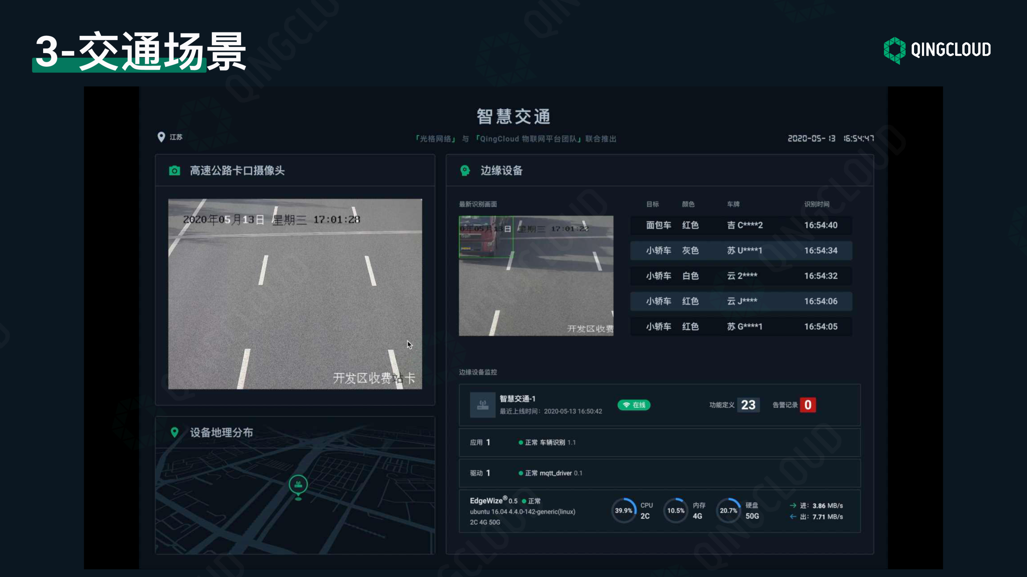Click the QingCloud 物联网平台团队 text
Image resolution: width=1027 pixels, height=577 pixels.
coord(528,139)
